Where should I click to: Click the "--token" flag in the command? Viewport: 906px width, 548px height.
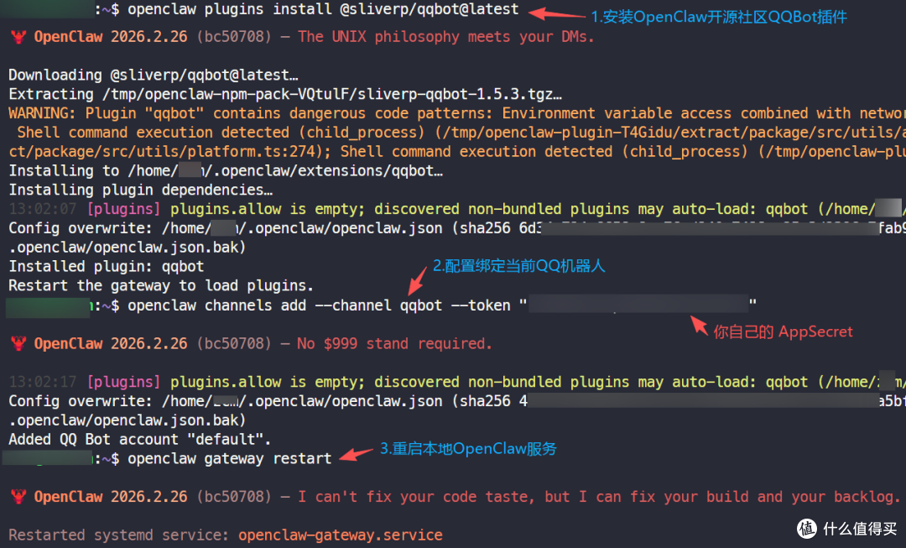[x=481, y=305]
